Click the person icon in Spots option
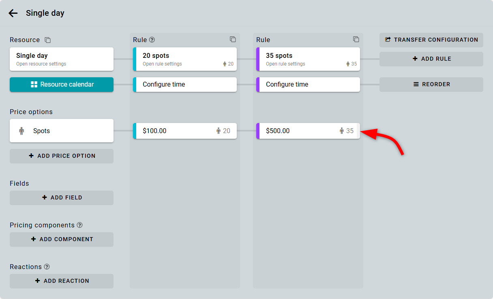This screenshot has height=299, width=493. (x=21, y=131)
